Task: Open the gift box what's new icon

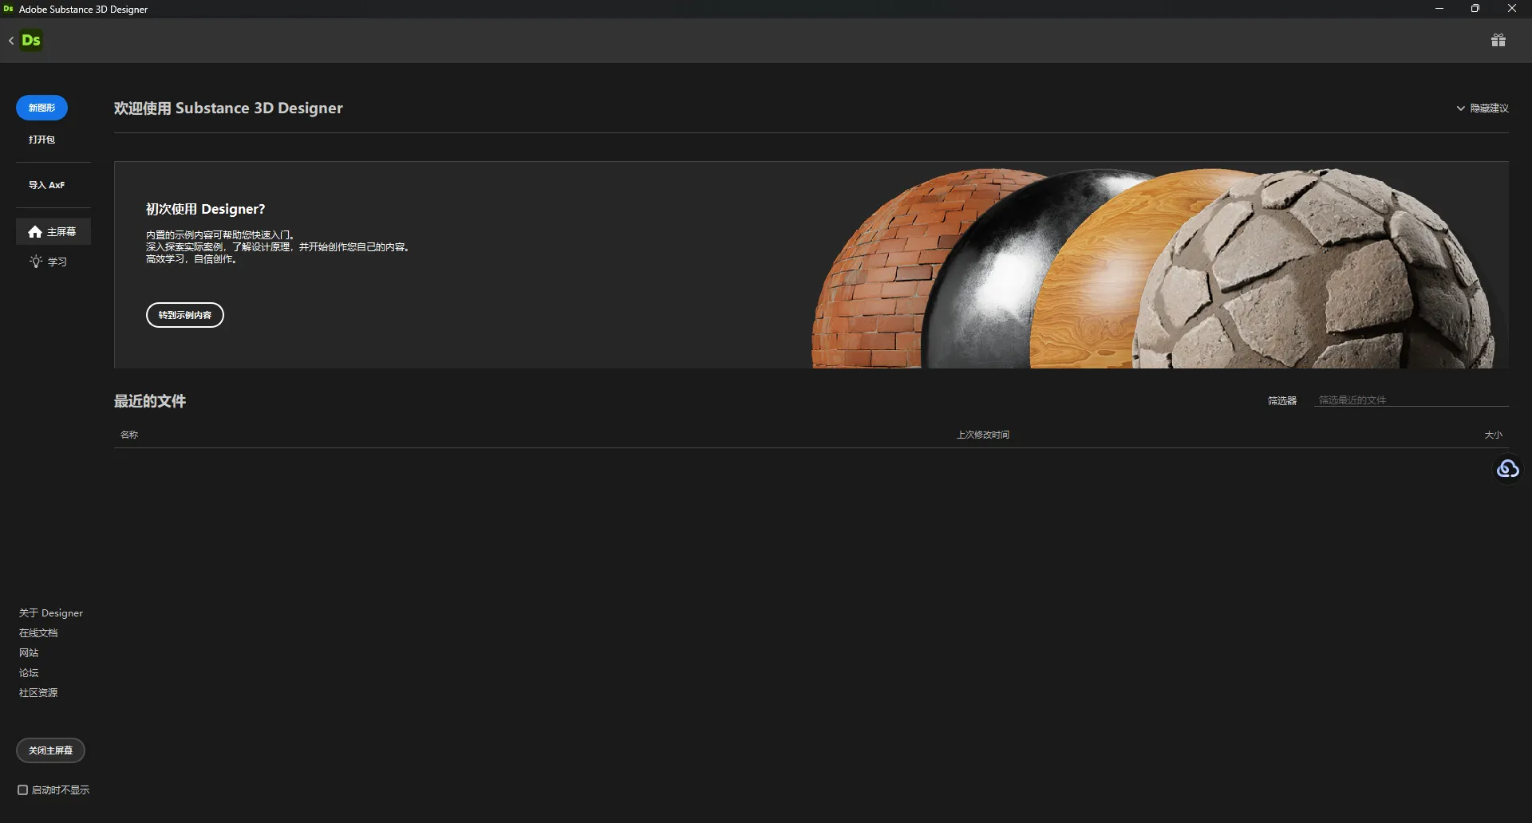Action: 1498,40
